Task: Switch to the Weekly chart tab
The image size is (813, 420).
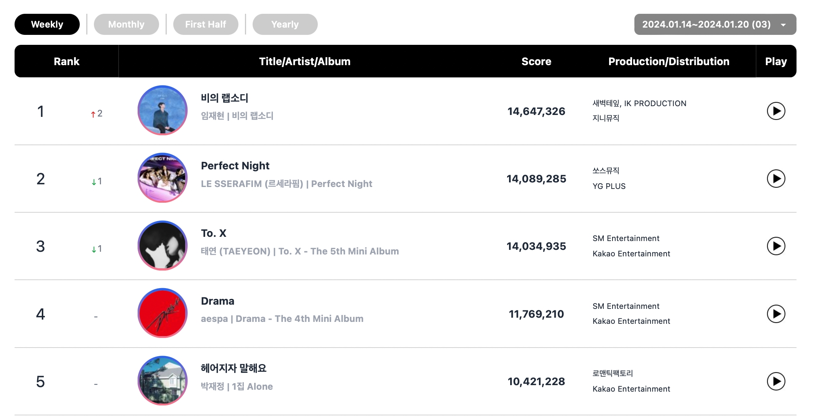Action: coord(47,25)
